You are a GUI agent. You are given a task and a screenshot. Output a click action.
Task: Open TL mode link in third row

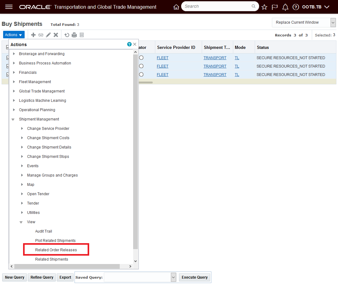[237, 75]
